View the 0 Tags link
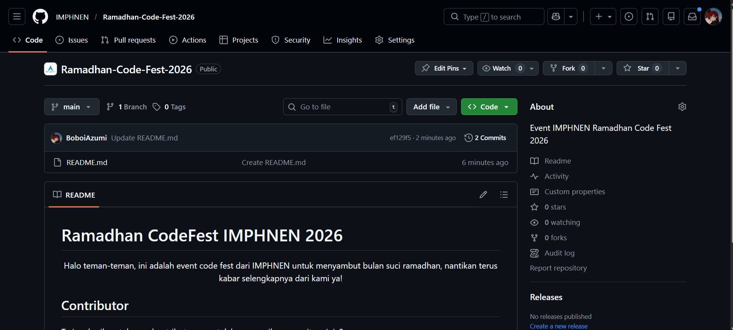This screenshot has height=330, width=733. pos(169,107)
